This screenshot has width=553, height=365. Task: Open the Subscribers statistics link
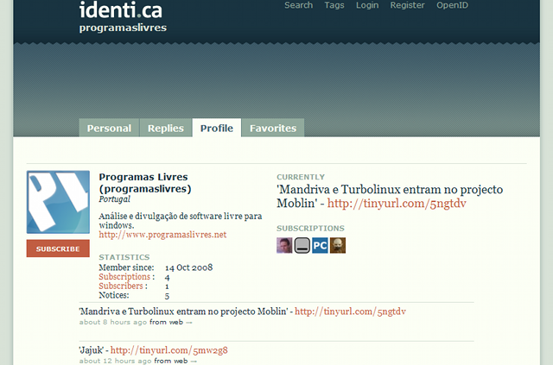[121, 286]
